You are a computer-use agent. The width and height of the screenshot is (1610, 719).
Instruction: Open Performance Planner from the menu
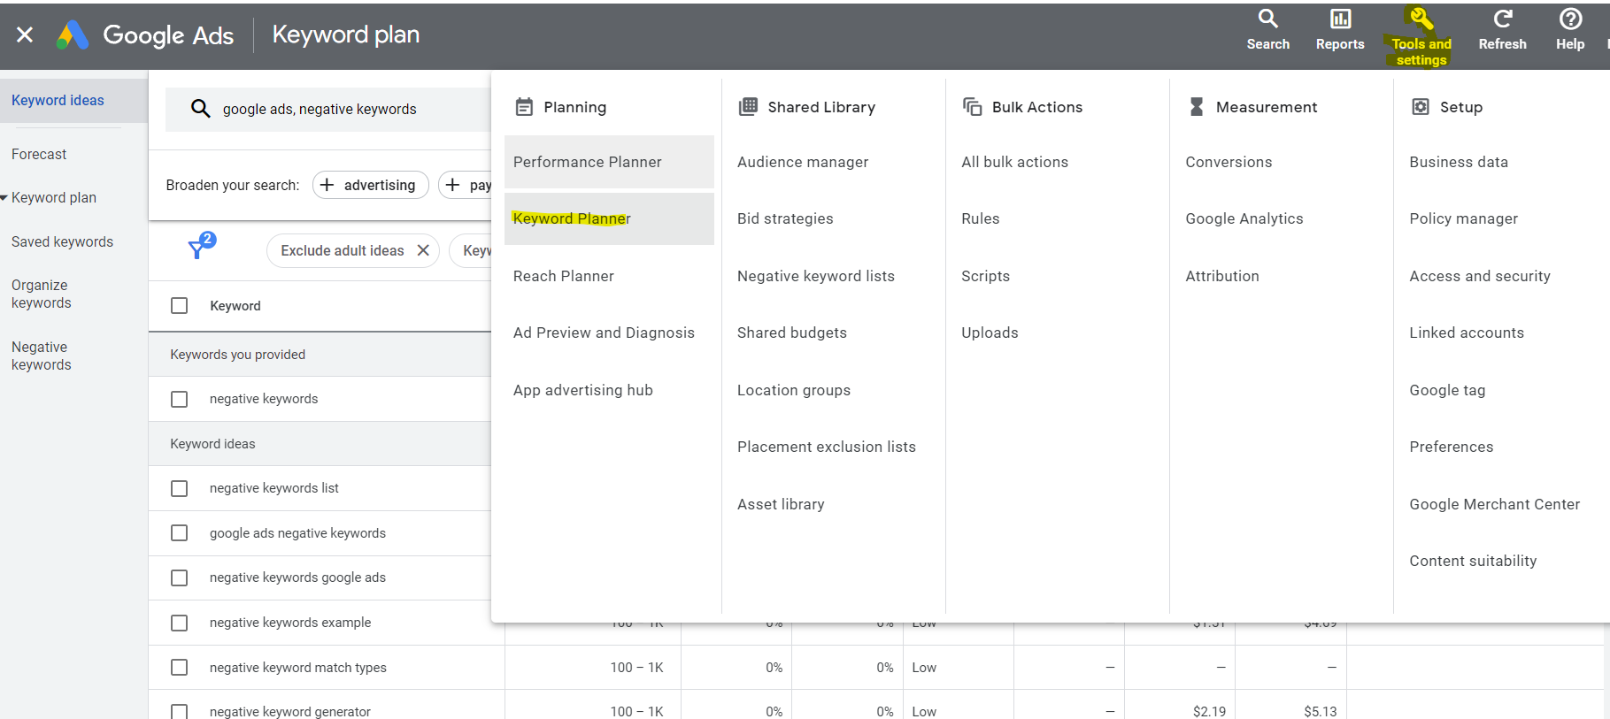coord(609,162)
